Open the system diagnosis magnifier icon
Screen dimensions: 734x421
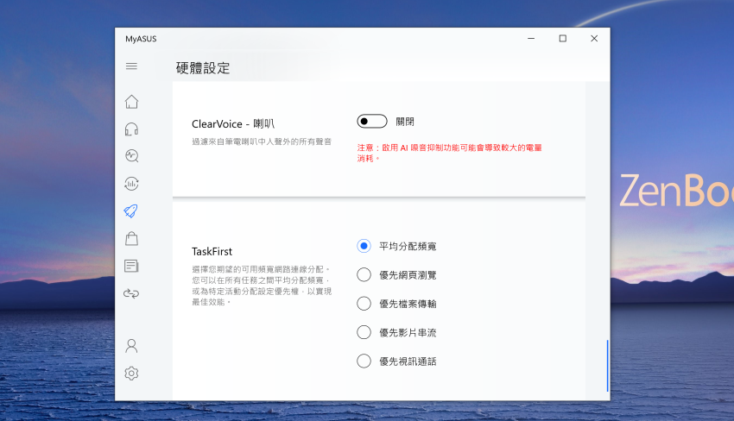(x=131, y=156)
